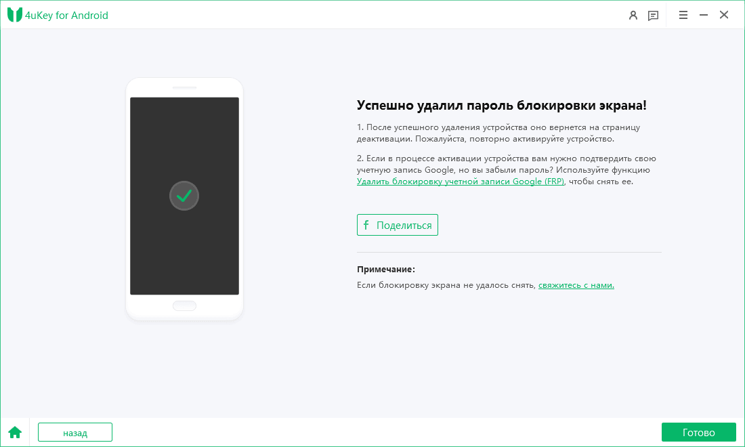Click the Facebook icon in the share button
Viewport: 745px width, 447px height.
click(366, 224)
